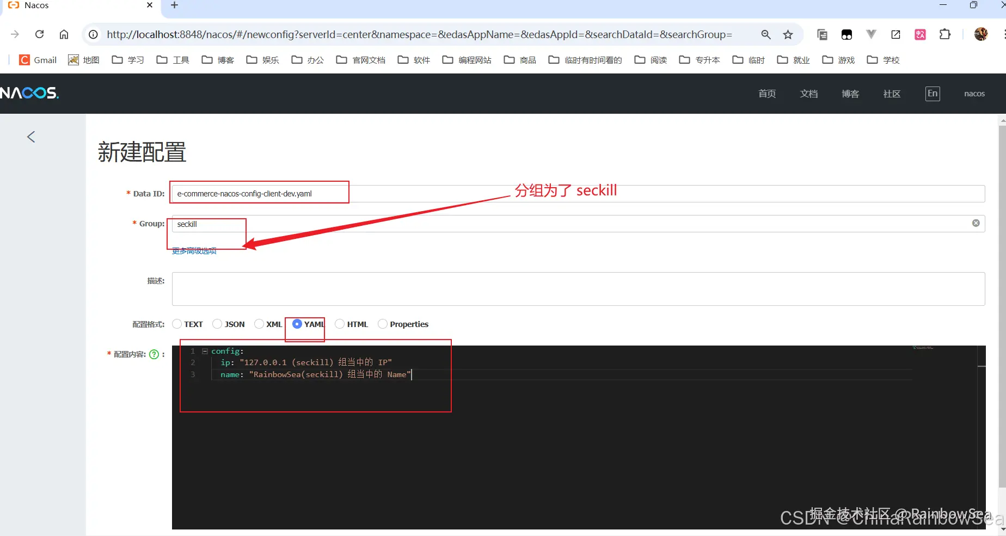
Task: Clear the Group field with the X icon
Action: coord(976,223)
